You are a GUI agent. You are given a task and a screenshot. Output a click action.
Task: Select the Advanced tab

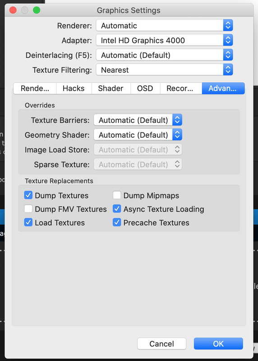coord(223,88)
